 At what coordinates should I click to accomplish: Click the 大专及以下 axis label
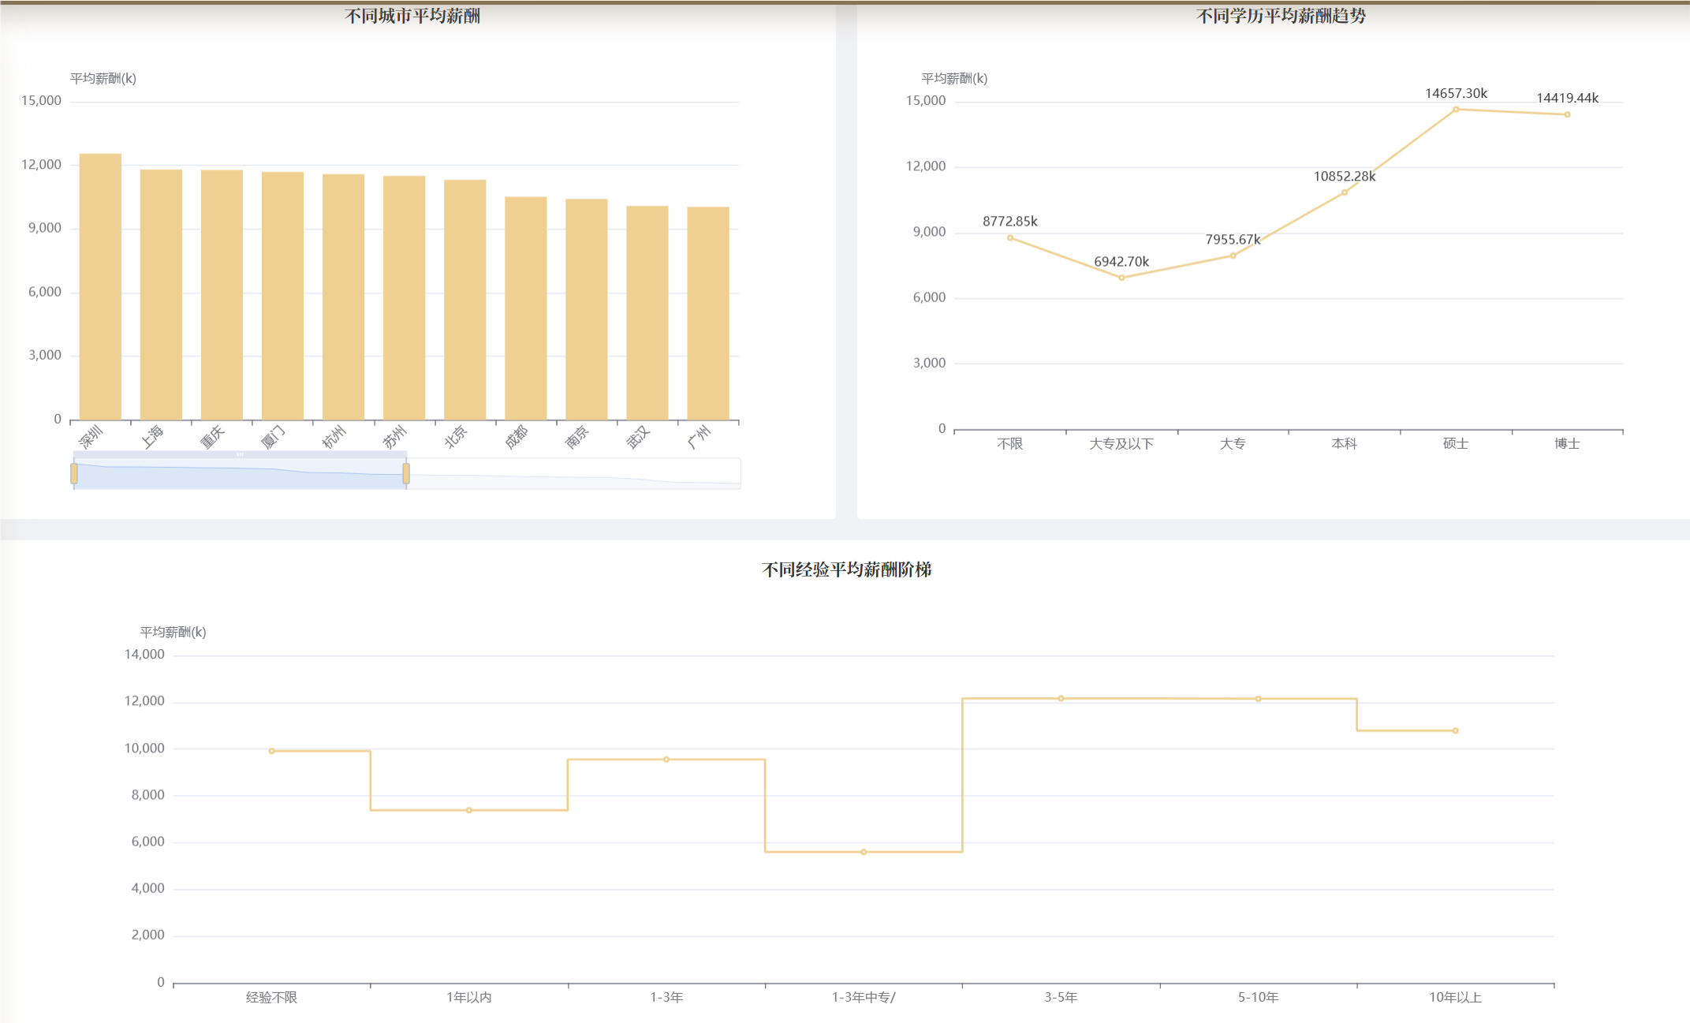pyautogui.click(x=1121, y=443)
